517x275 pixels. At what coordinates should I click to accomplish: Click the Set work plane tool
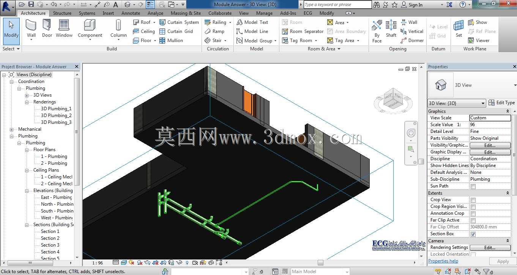click(459, 29)
